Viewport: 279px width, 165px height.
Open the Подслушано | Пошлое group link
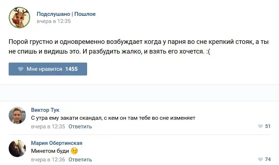[66, 14]
